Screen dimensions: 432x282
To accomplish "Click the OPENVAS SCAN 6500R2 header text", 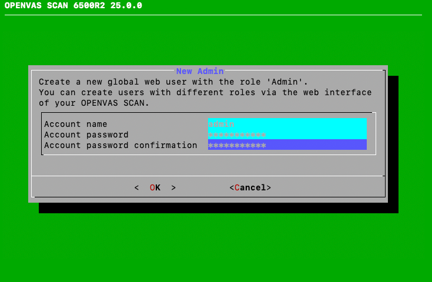I will point(53,6).
